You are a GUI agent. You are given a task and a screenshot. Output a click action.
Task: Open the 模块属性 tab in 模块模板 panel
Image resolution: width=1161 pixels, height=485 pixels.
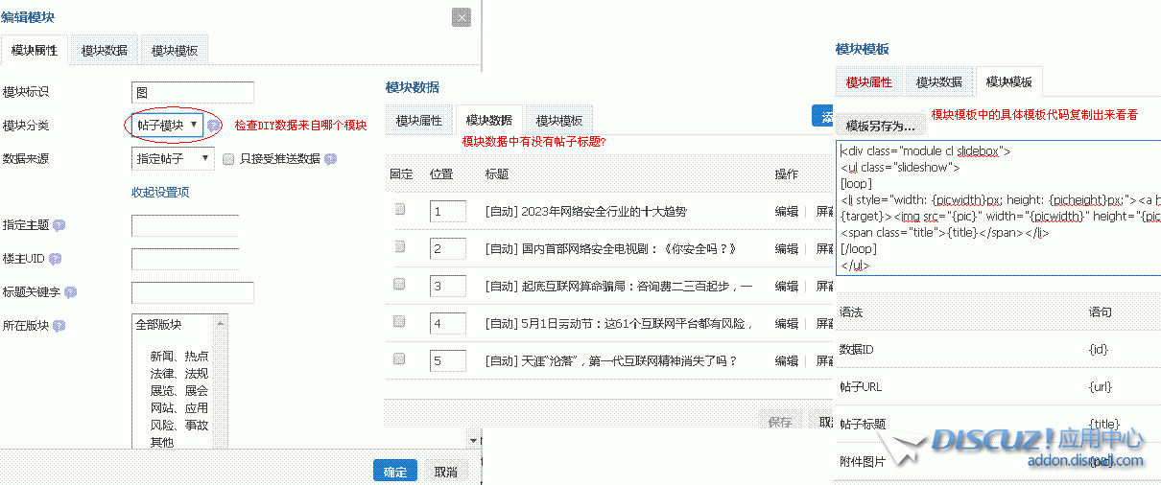coord(868,82)
